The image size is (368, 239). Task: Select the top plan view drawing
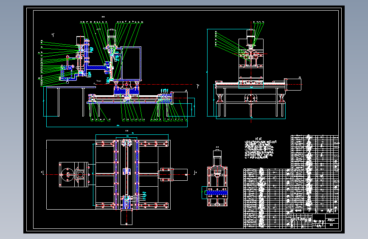(118, 179)
